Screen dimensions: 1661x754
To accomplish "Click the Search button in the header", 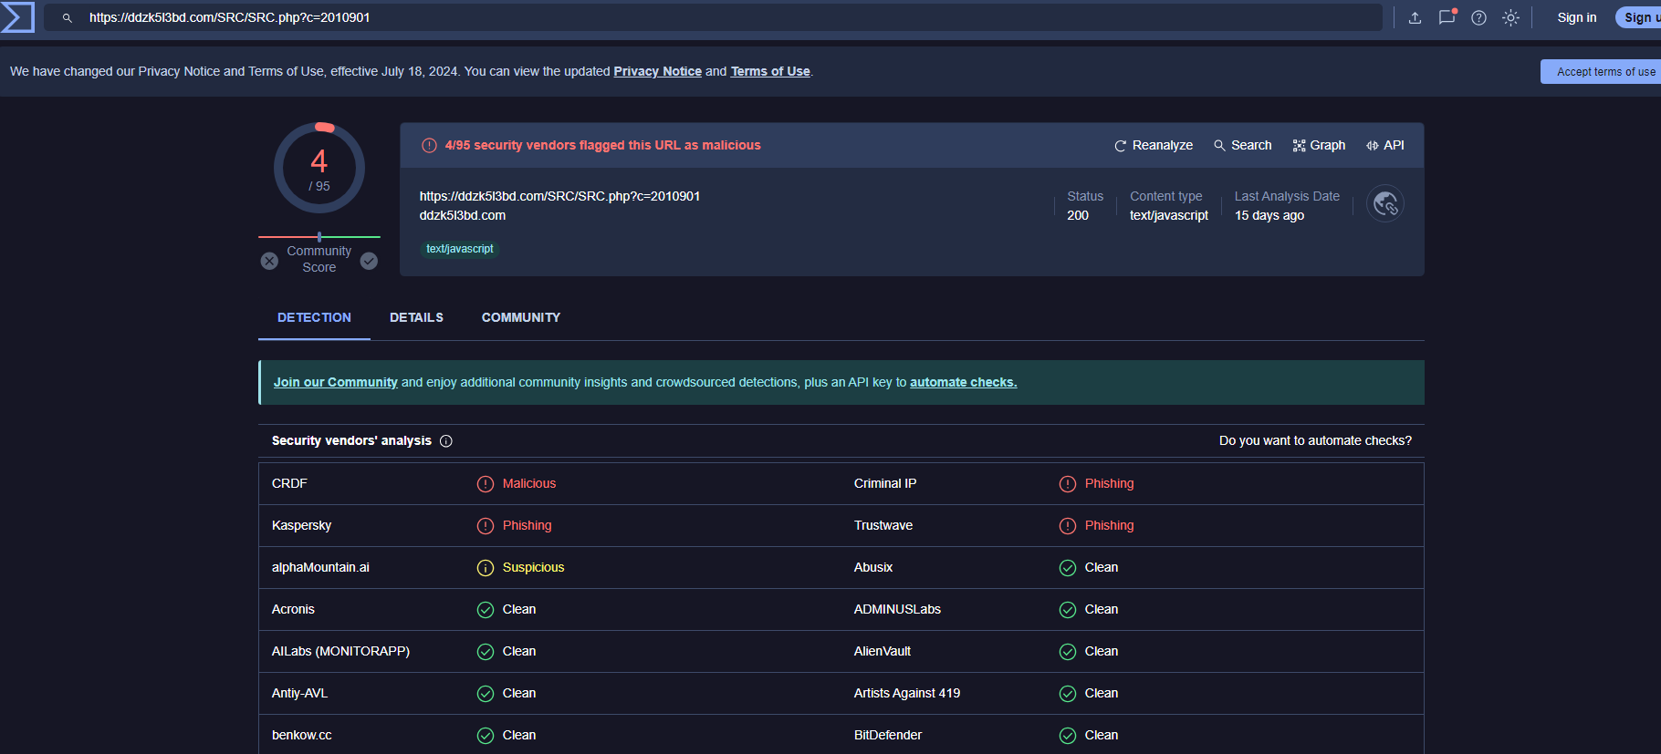I will pyautogui.click(x=1242, y=145).
